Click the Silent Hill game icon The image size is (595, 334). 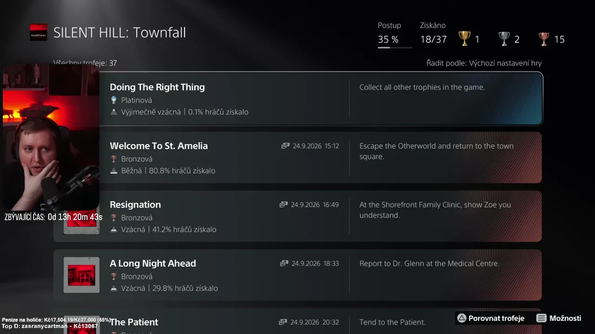pyautogui.click(x=39, y=32)
